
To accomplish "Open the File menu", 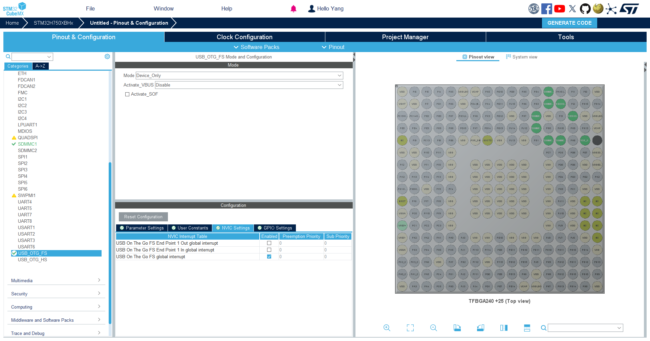I will pos(90,9).
